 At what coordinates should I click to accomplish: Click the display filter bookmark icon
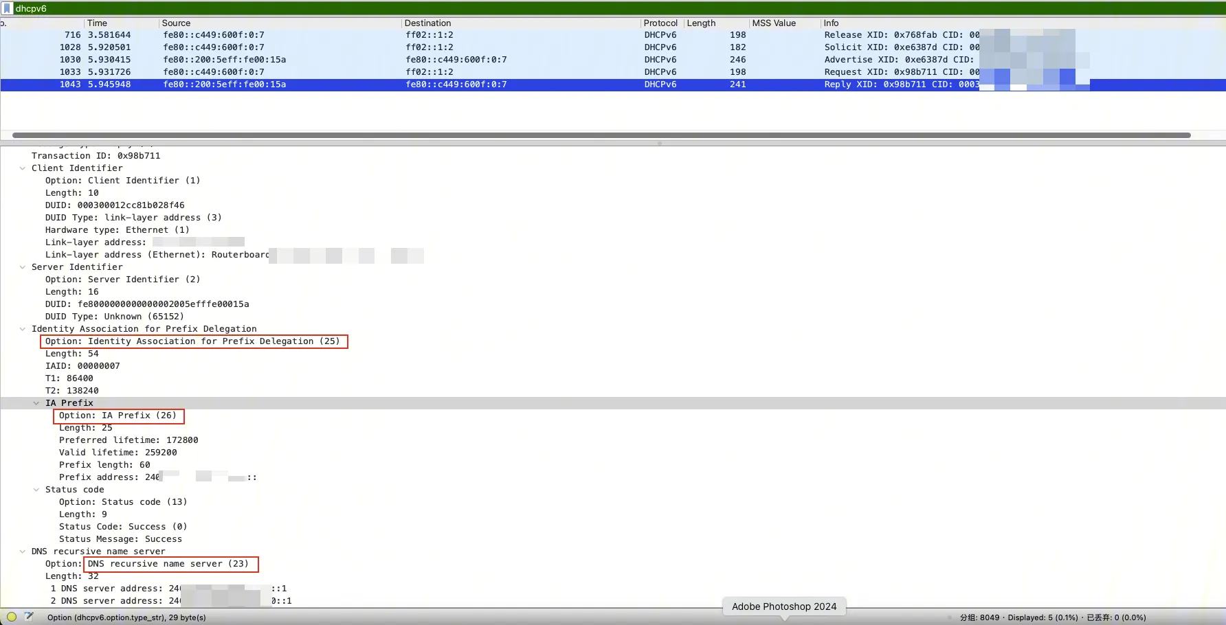coord(8,8)
